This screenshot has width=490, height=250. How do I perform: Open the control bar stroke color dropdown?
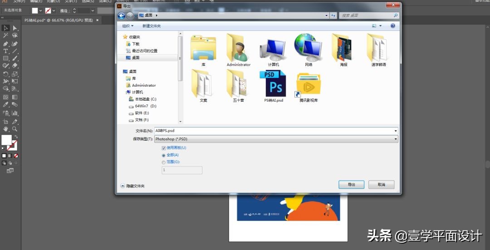tap(54, 10)
